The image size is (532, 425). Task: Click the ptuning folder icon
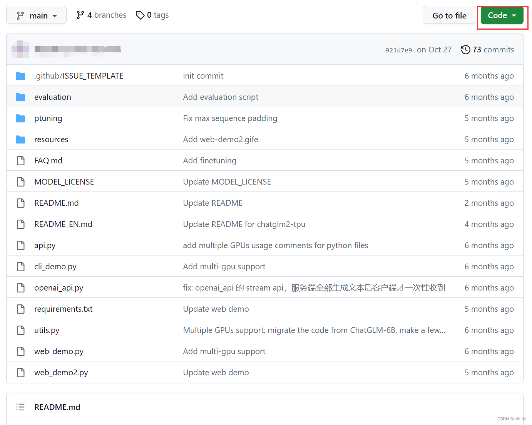pos(20,118)
